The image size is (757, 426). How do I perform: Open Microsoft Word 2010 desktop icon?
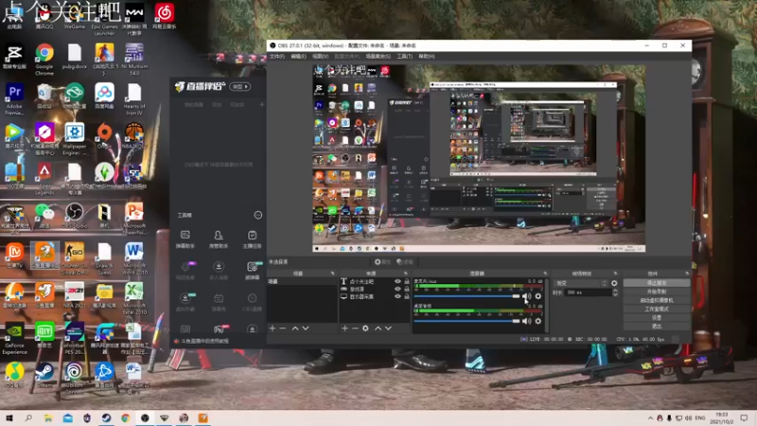pos(134,258)
